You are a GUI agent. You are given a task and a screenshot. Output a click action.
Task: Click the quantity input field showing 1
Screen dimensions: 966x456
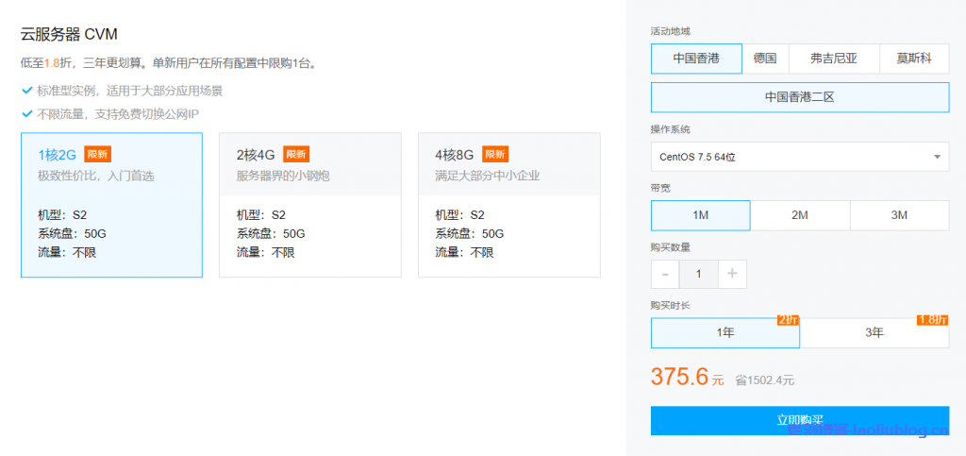tap(699, 274)
